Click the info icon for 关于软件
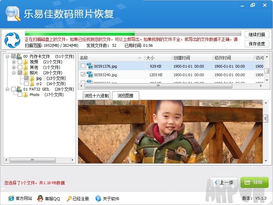This screenshot has height=205, width=273. (x=98, y=199)
